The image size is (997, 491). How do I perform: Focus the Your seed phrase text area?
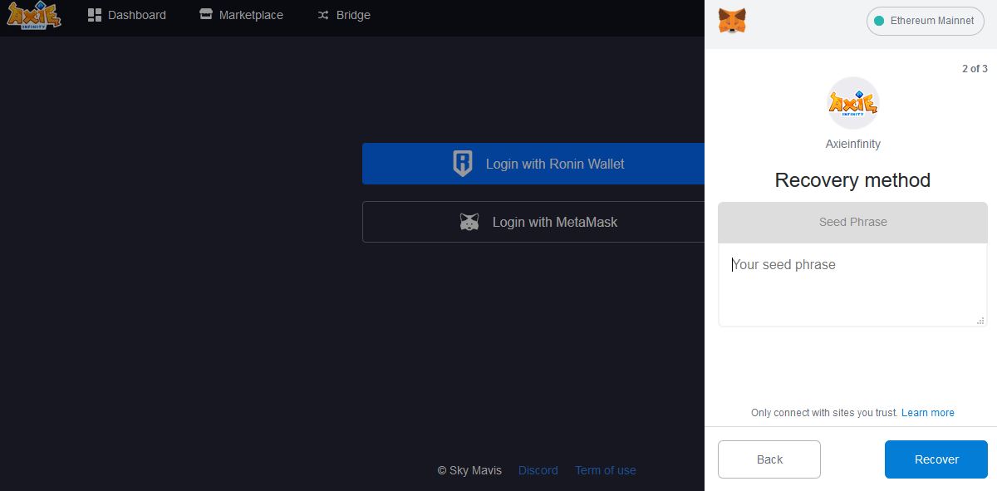click(x=852, y=284)
